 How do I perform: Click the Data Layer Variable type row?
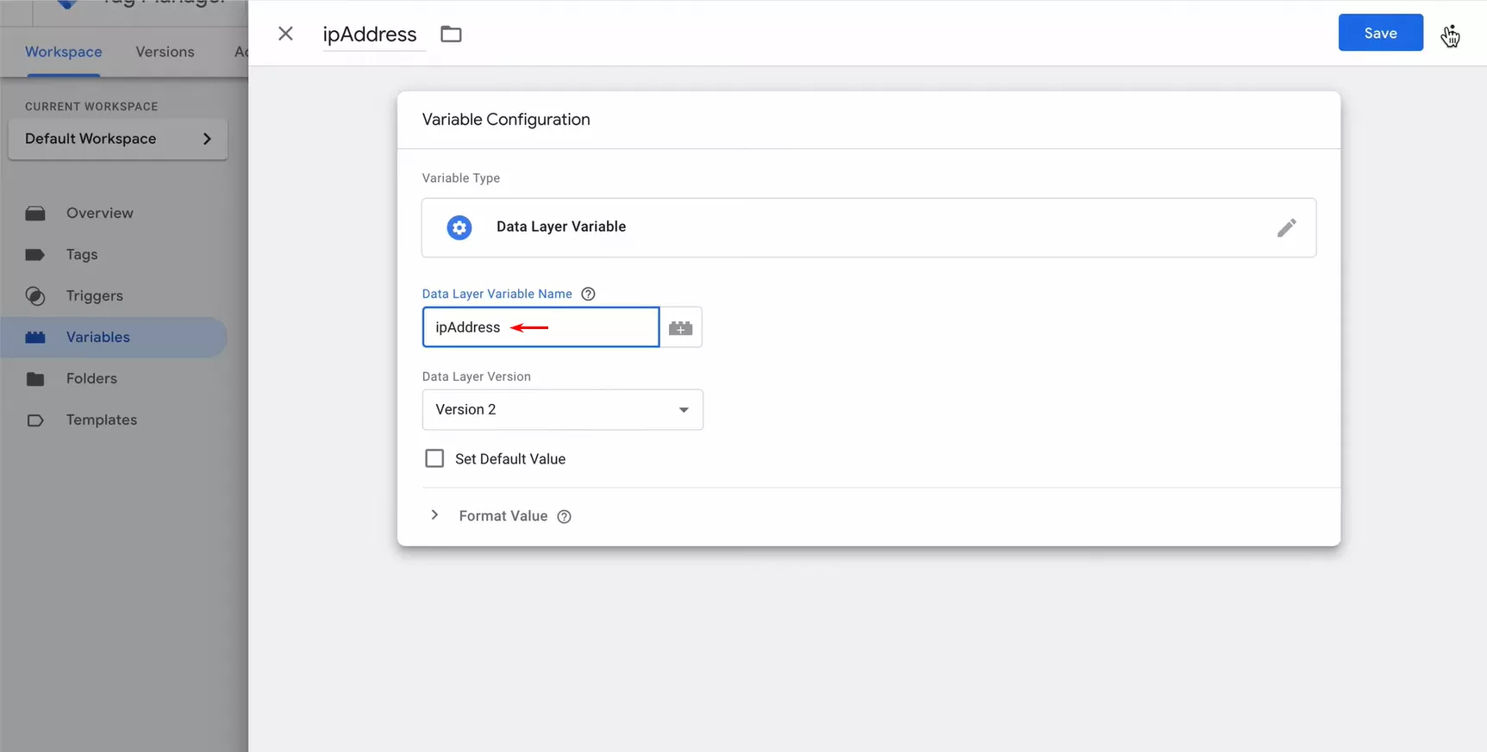point(869,227)
